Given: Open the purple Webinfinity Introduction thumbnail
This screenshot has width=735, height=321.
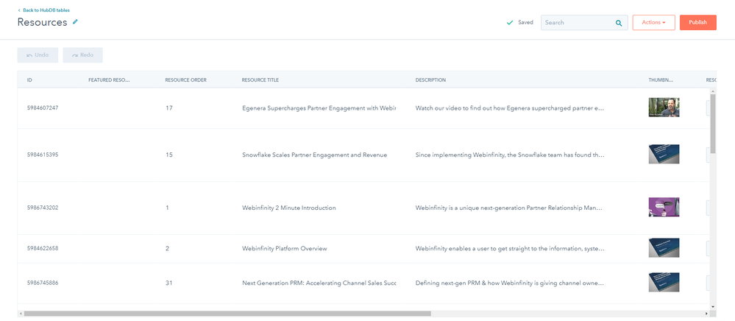Looking at the screenshot, I should [x=664, y=207].
